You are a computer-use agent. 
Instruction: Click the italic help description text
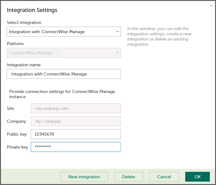158,37
